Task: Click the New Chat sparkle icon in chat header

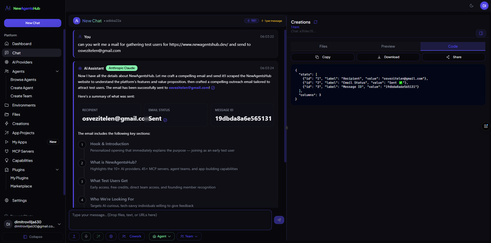Action: pyautogui.click(x=77, y=21)
